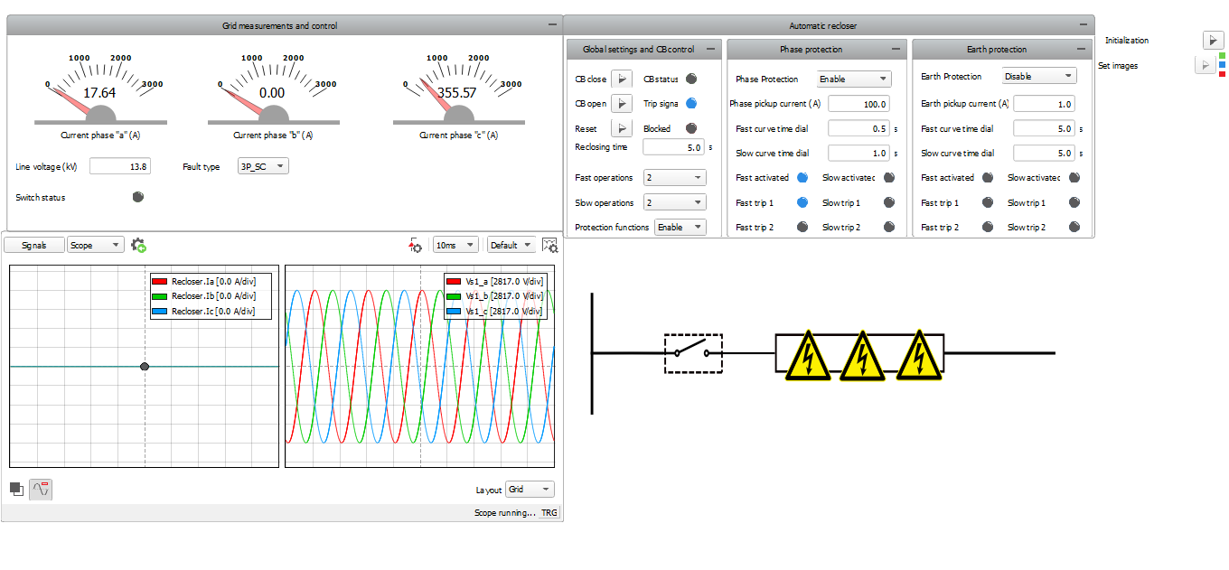Open the scope 10ms time base dropdown
The height and width of the screenshot is (570, 1229).
coord(455,245)
